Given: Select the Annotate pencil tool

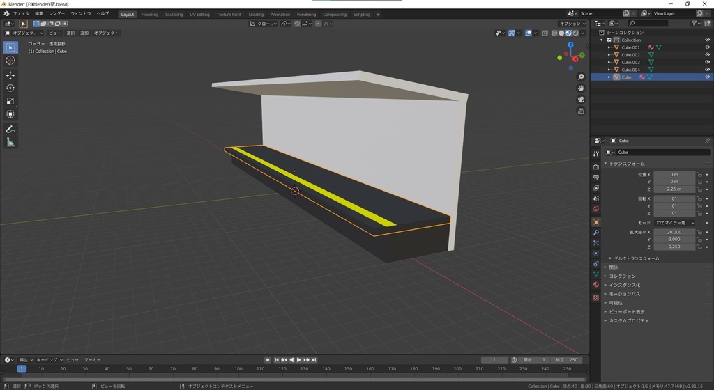Looking at the screenshot, I should (x=10, y=130).
